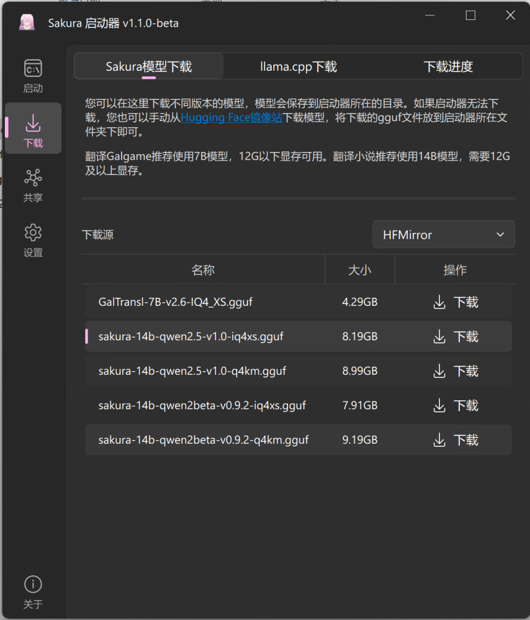Screen dimensions: 530x620
Task: Open the 下载进度 tab
Action: point(448,67)
